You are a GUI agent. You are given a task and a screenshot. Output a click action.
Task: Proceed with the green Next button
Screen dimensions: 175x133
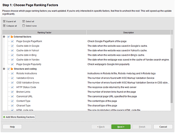coord(121,127)
